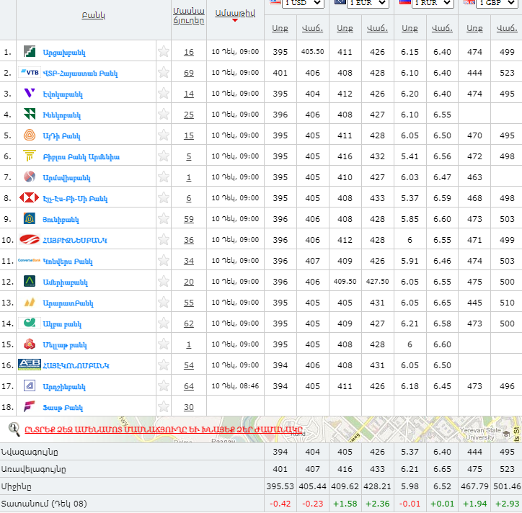Viewport: 522px width, 513px height.
Task: Open the 1 EUR currency dropdown
Action: (368, 4)
